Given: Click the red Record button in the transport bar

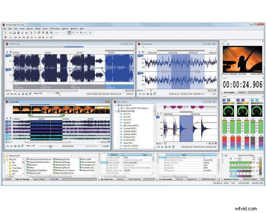Looking at the screenshot, I should (5, 37).
